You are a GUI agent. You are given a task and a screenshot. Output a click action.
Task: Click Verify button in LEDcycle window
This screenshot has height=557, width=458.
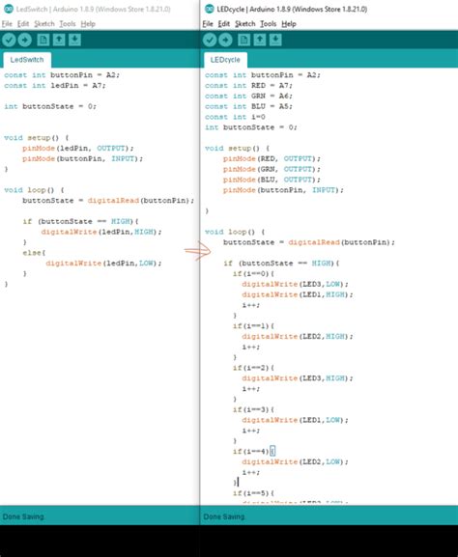pos(210,40)
